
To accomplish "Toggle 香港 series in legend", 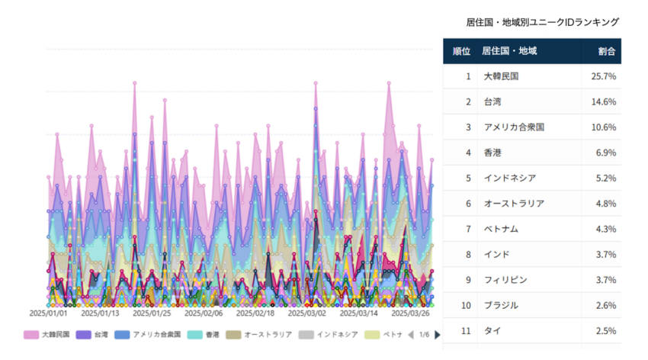I will [204, 335].
